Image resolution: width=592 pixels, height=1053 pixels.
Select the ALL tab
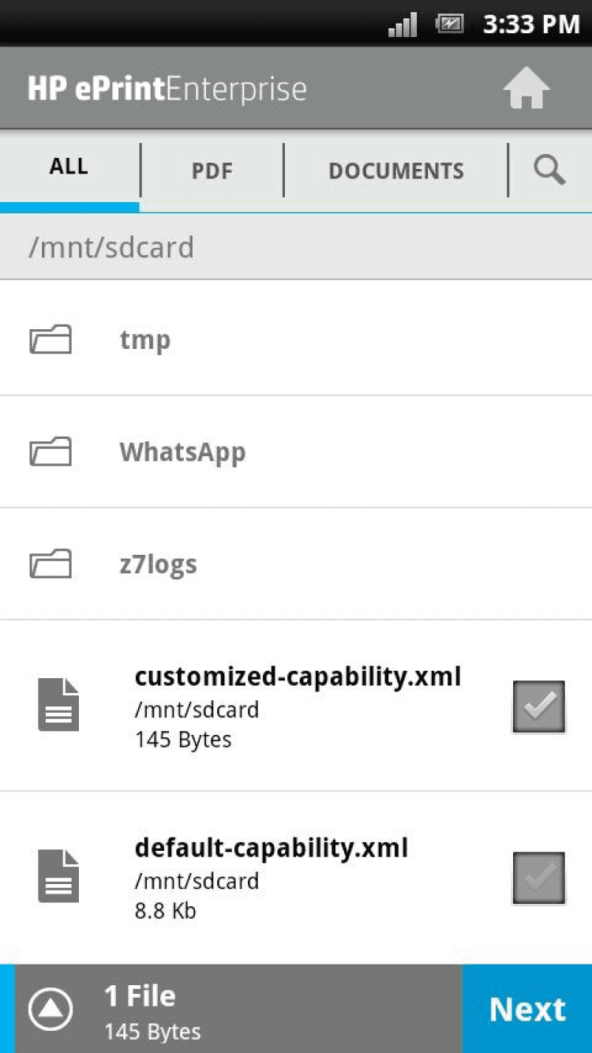point(69,167)
